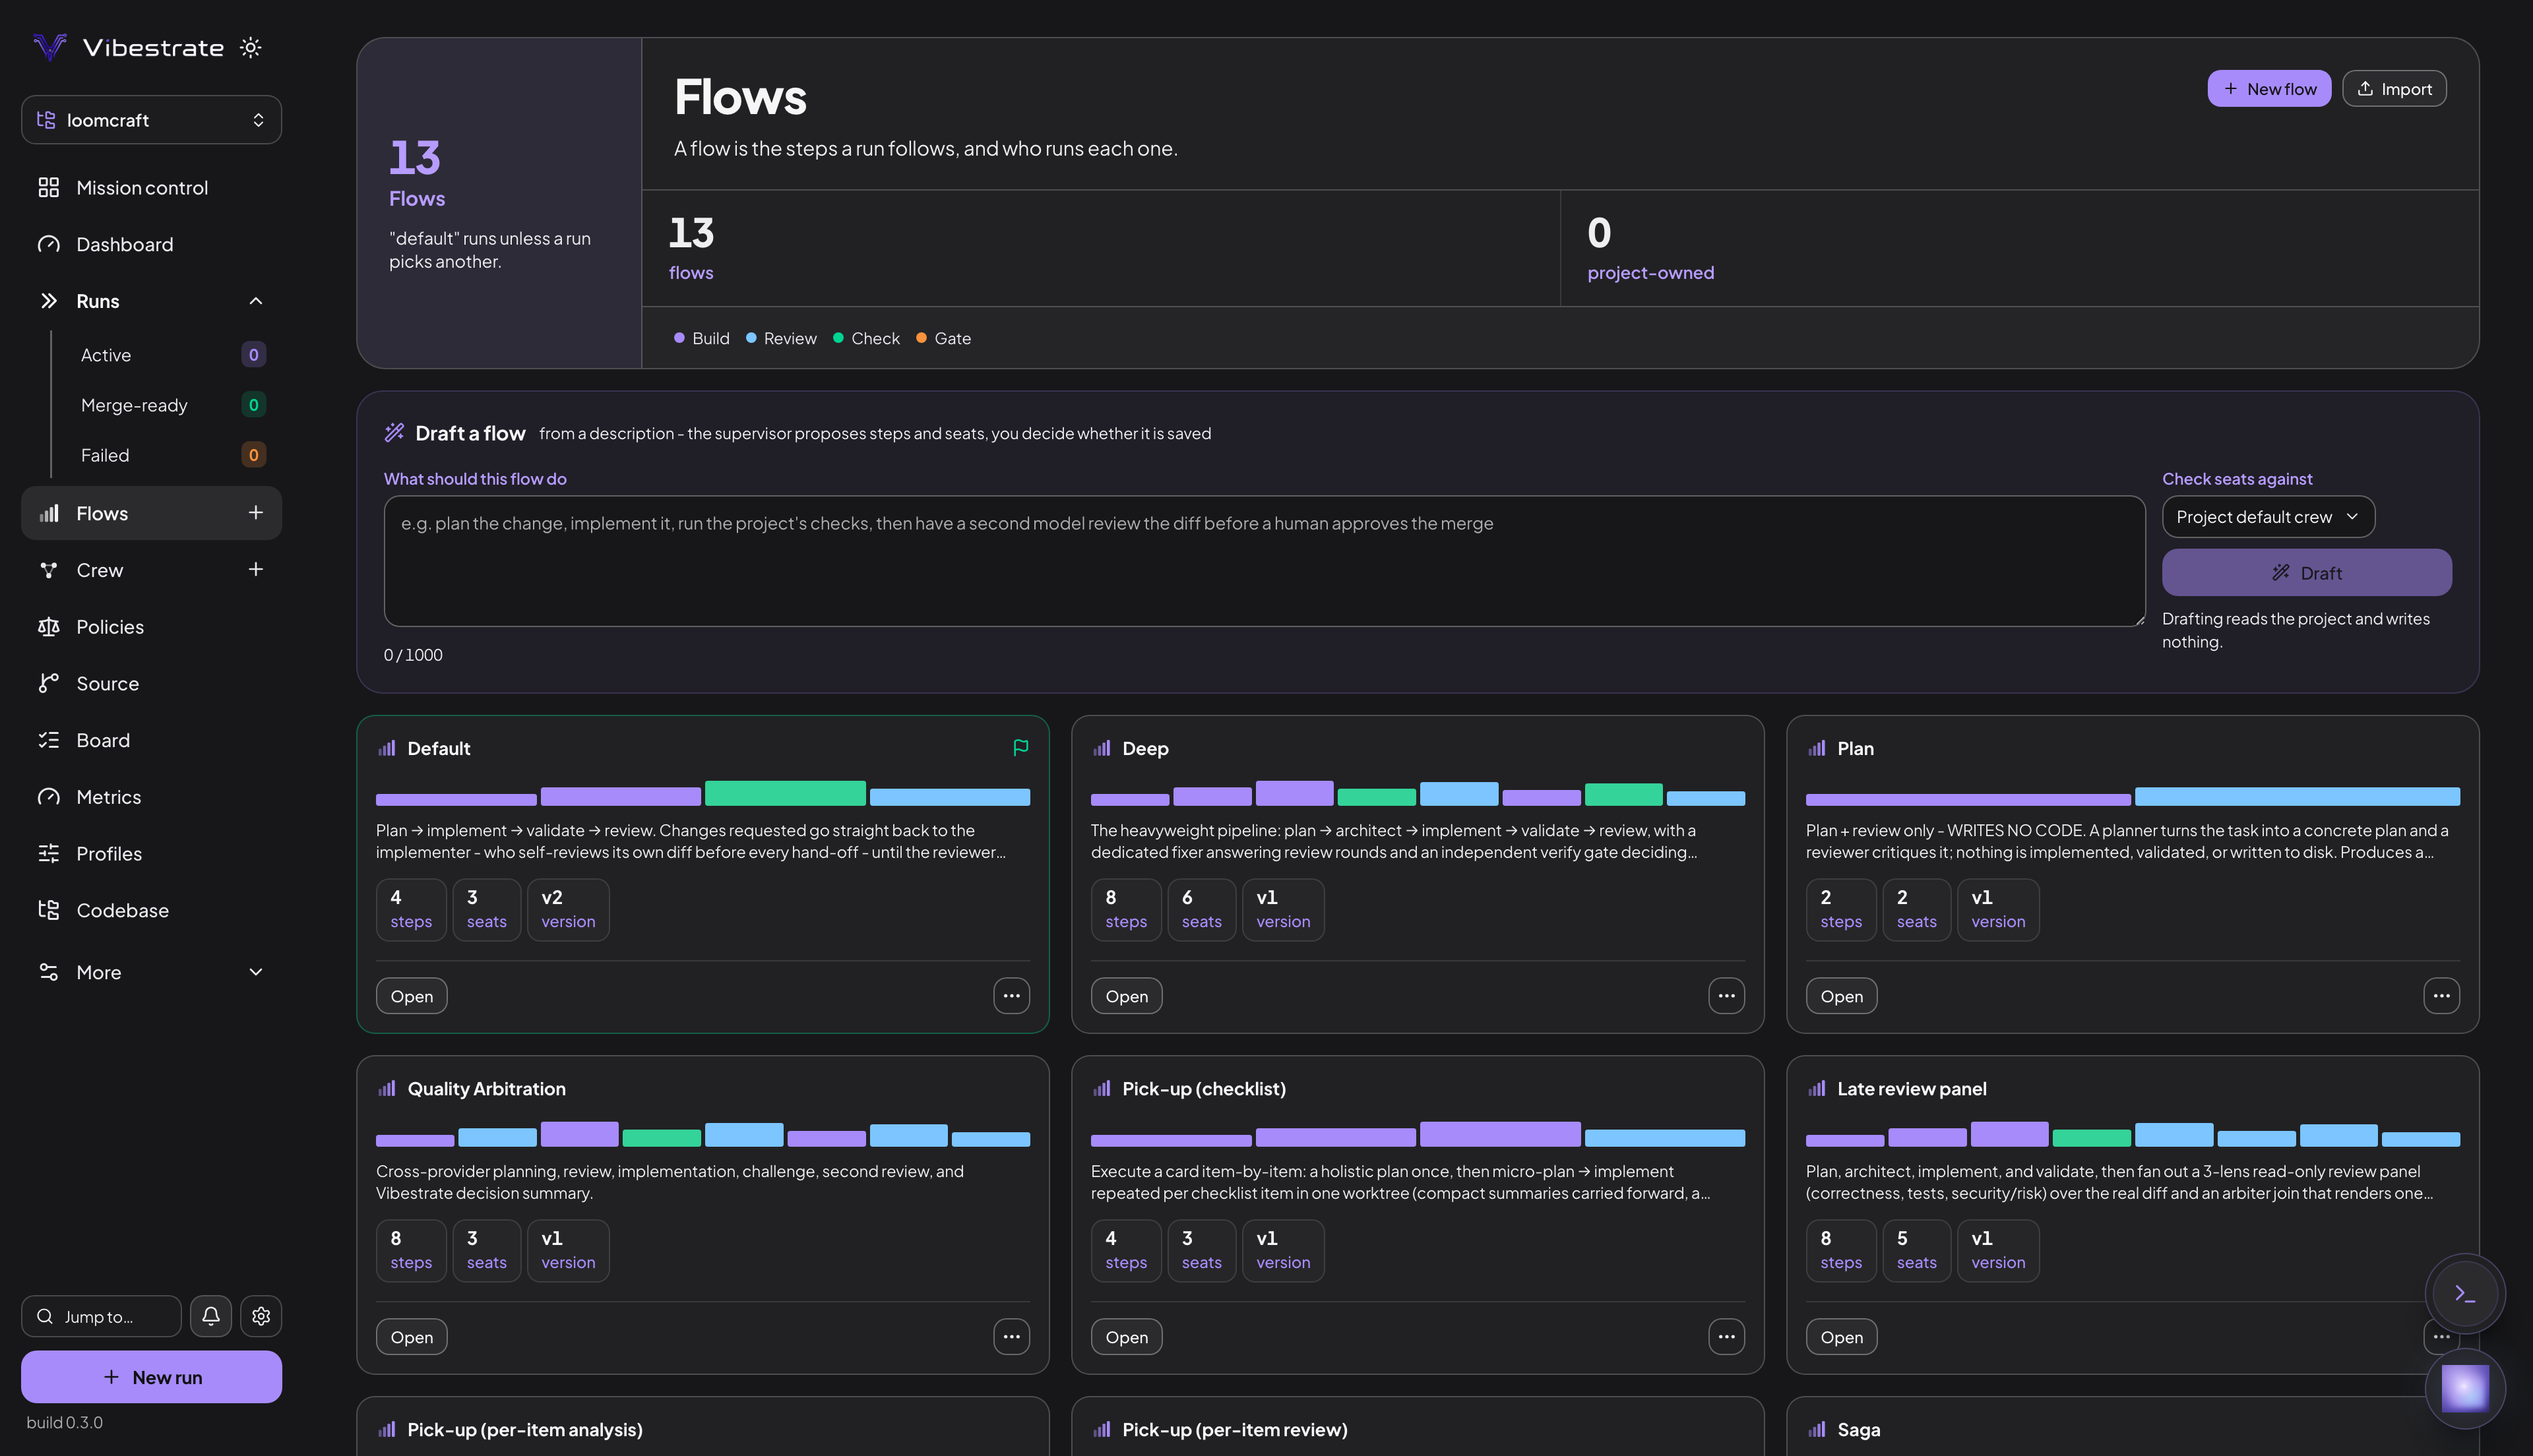This screenshot has width=2533, height=1456.
Task: Click the Gate legend dot
Action: pos(921,338)
